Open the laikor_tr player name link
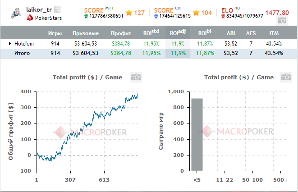The height and width of the screenshot is (192, 298). (39, 9)
